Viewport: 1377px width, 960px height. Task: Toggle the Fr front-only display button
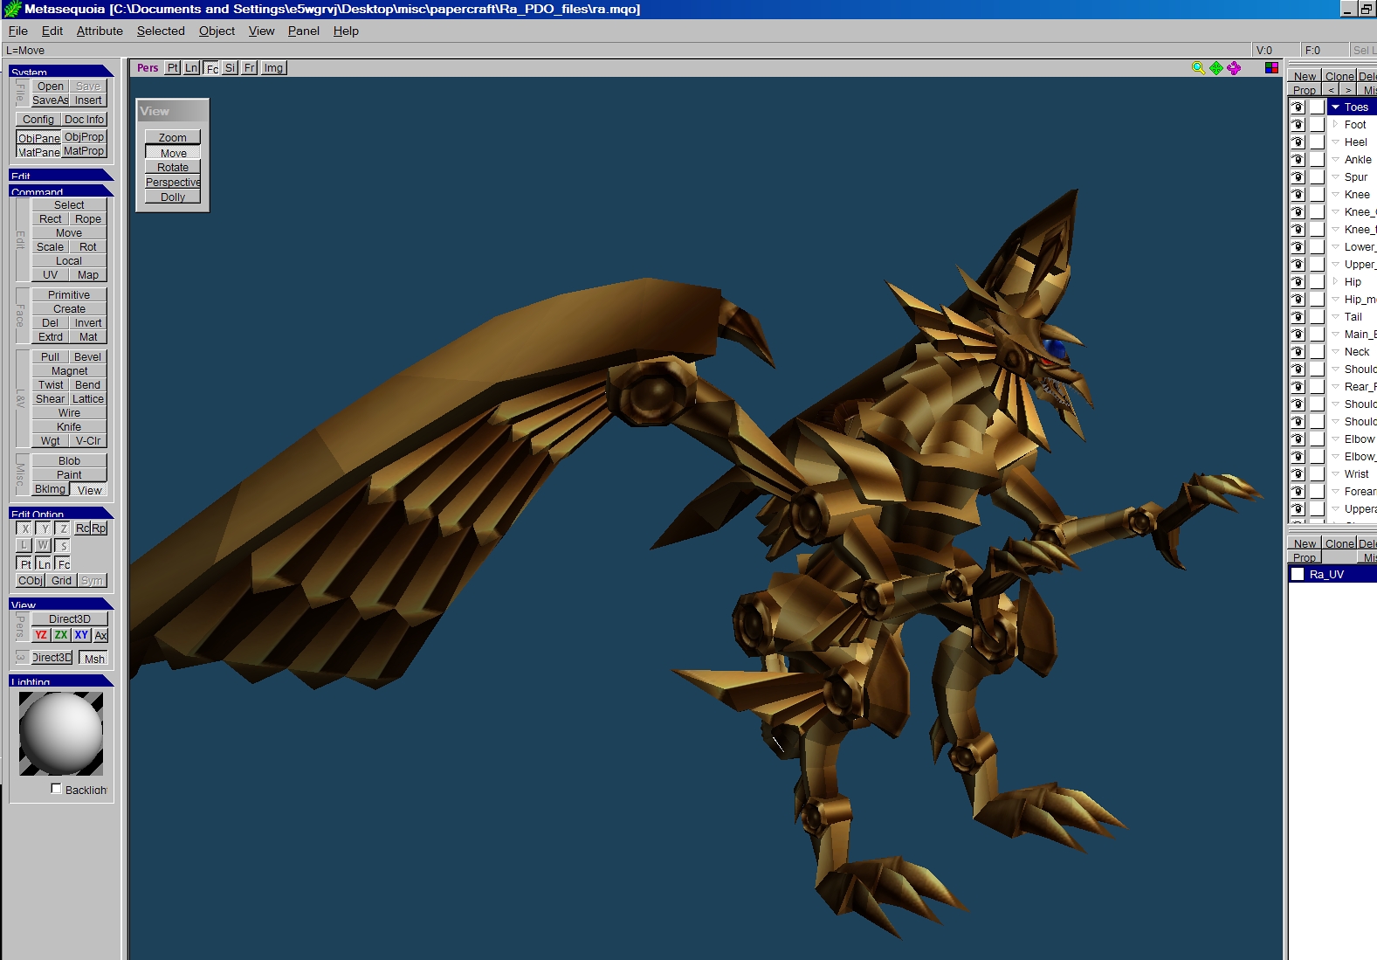pos(250,67)
